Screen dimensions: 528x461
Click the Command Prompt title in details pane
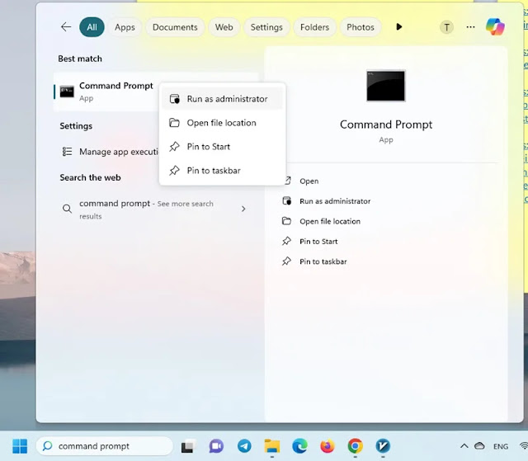(x=386, y=125)
